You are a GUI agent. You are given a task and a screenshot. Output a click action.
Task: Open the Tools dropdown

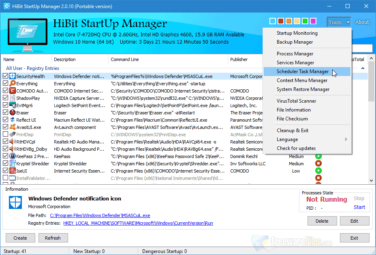(339, 22)
